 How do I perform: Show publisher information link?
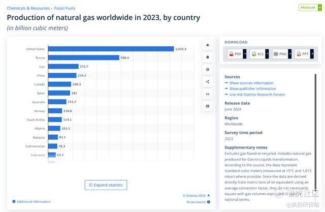[x=252, y=88]
